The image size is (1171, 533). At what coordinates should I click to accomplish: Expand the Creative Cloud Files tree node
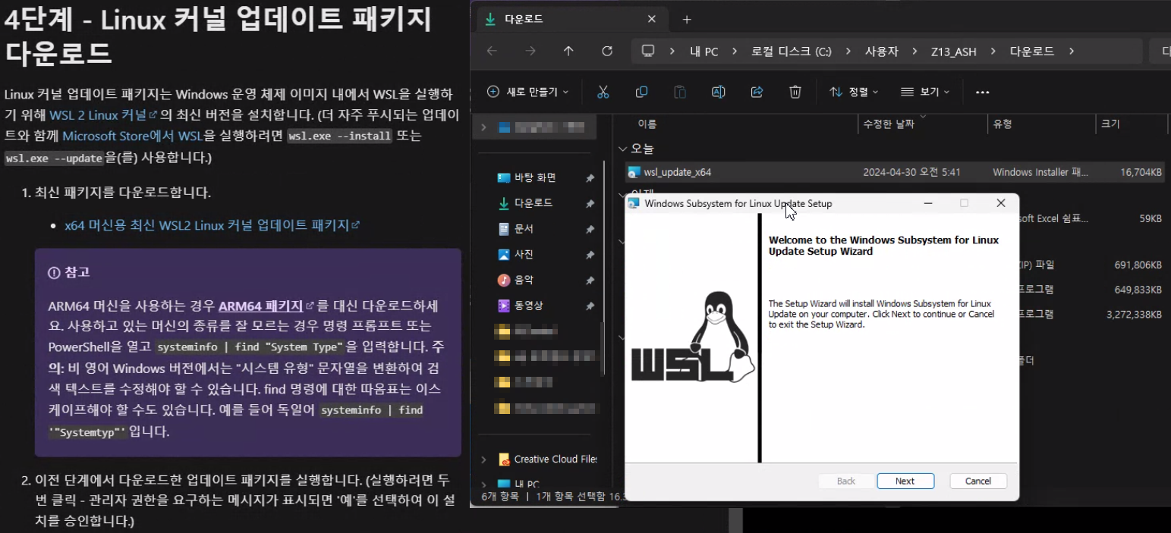[483, 459]
